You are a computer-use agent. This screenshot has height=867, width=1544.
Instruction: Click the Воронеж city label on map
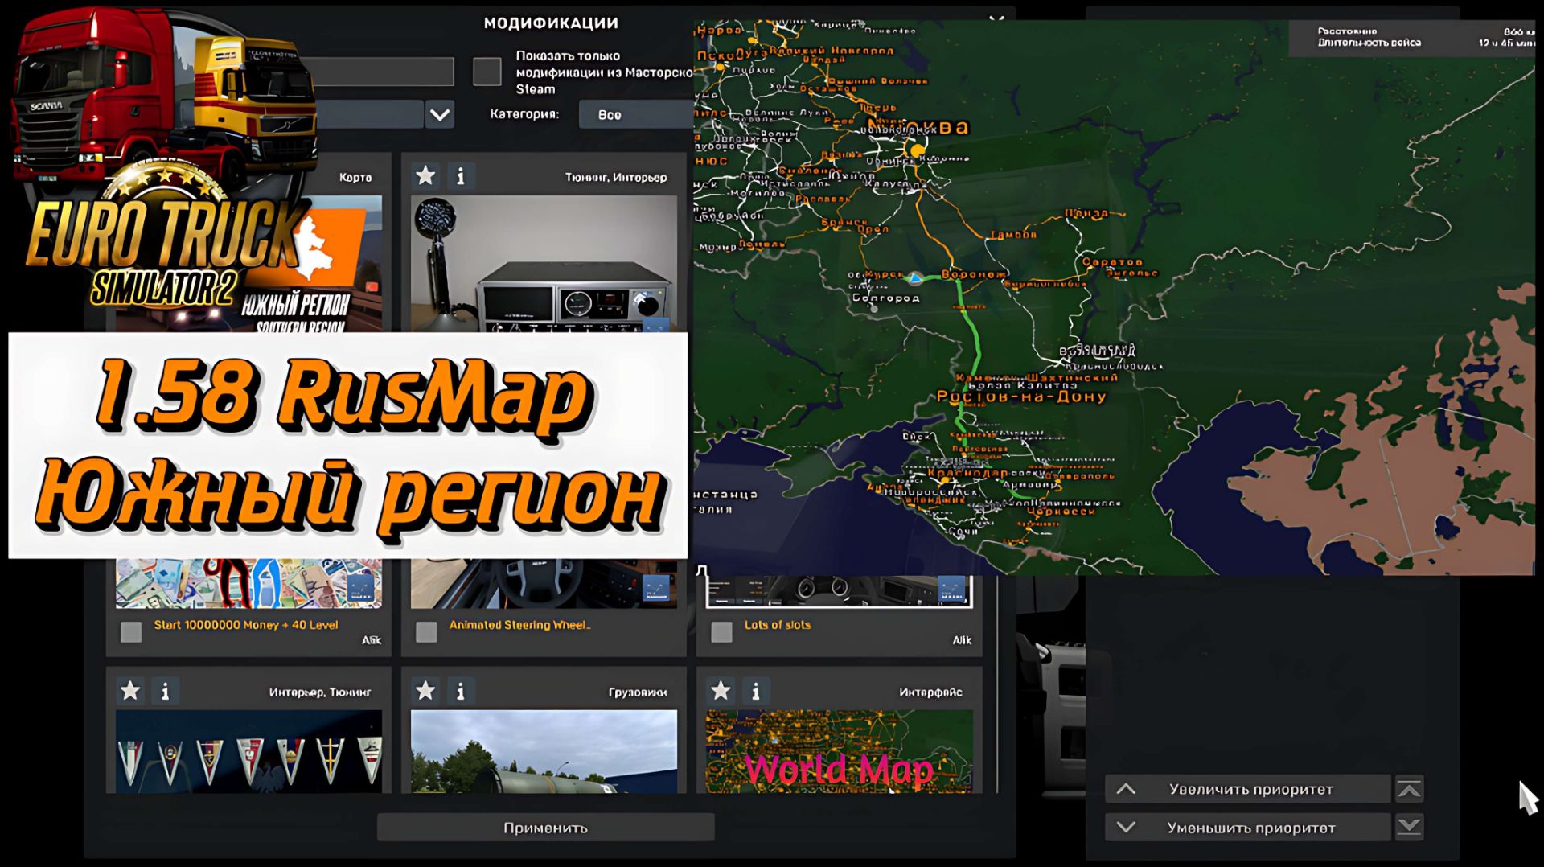974,274
